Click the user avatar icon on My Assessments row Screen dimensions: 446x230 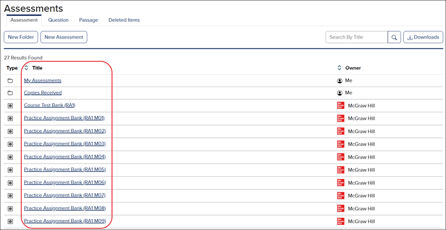click(x=340, y=80)
